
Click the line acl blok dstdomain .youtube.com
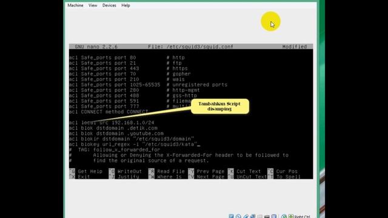116,134
